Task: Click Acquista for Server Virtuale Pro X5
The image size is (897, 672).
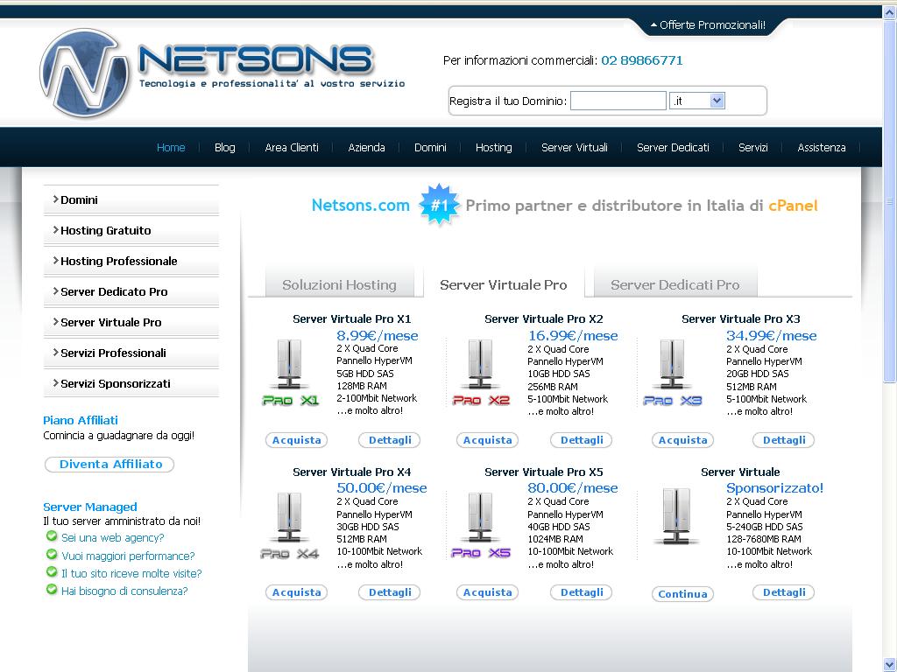Action: pyautogui.click(x=487, y=592)
